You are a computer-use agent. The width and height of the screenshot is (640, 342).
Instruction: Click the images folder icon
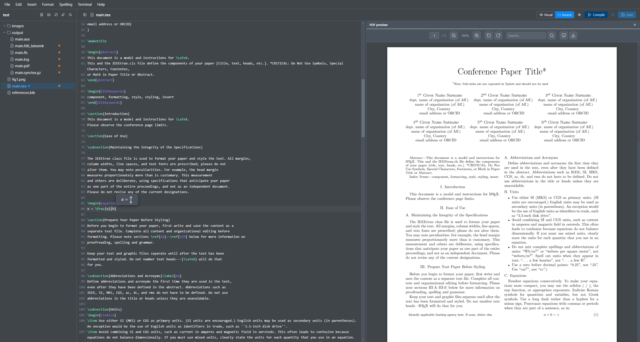tap(9, 26)
